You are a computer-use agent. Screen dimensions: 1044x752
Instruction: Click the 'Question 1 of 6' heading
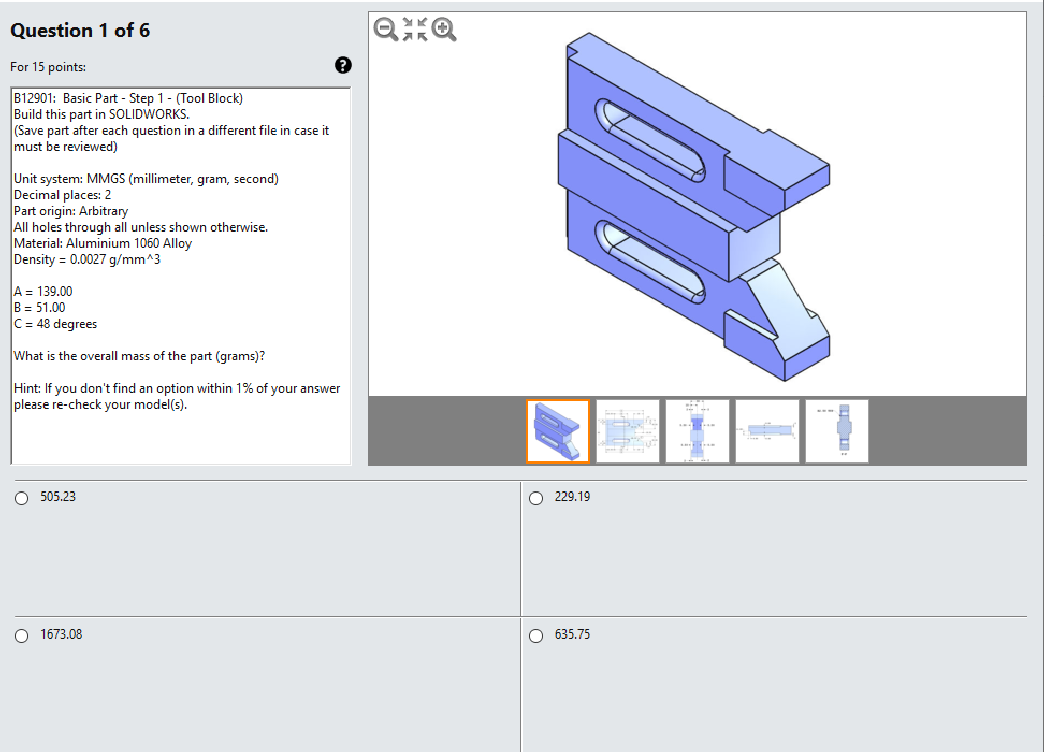80,31
